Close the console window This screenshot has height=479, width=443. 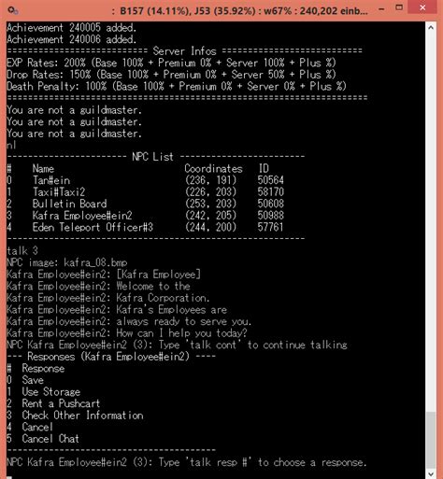click(422, 7)
